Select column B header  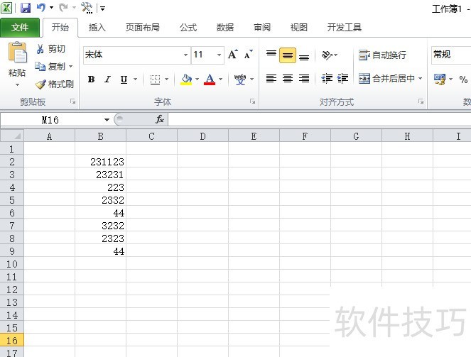pos(100,136)
